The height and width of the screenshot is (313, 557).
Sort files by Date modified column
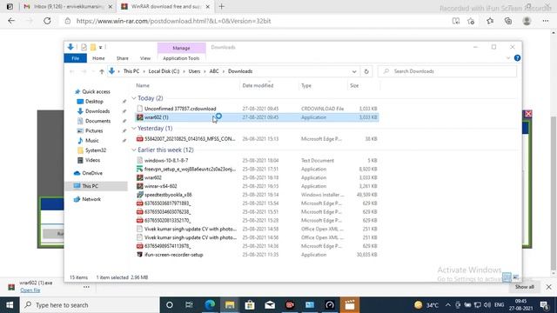click(258, 85)
